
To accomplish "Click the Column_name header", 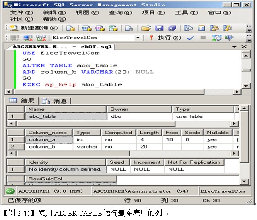I will pyautogui.click(x=48, y=133).
